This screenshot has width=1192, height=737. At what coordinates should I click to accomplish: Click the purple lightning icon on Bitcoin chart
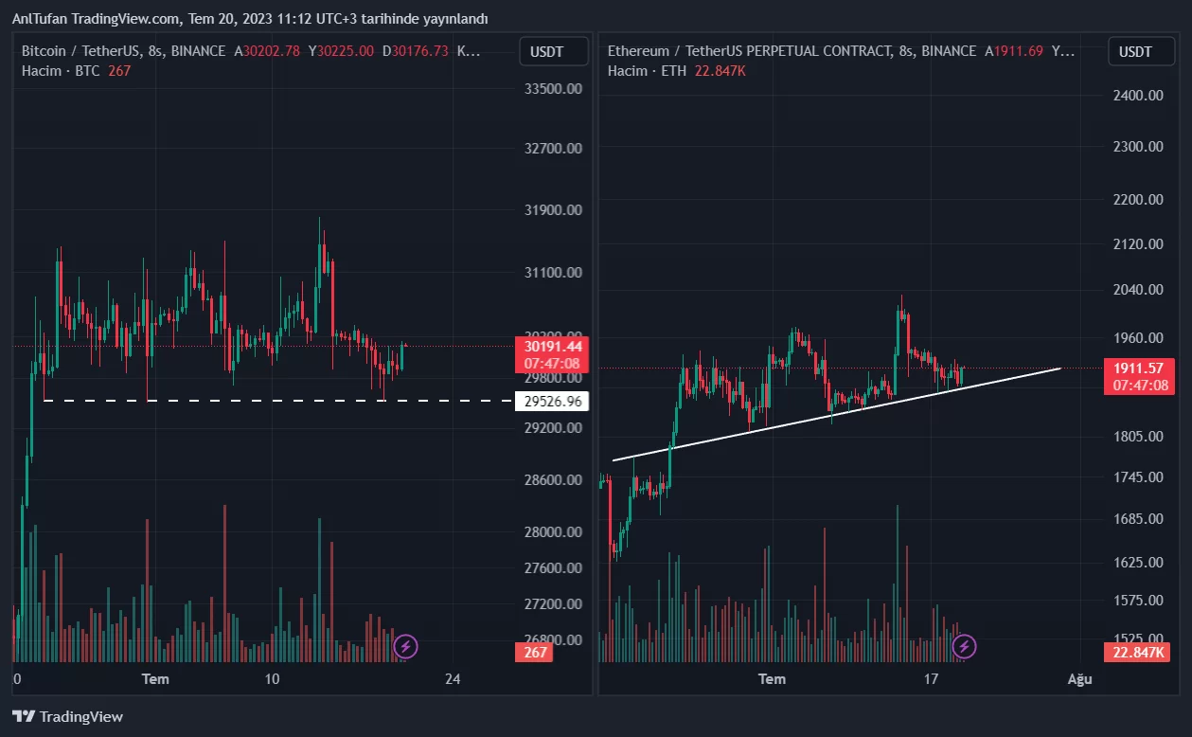406,647
